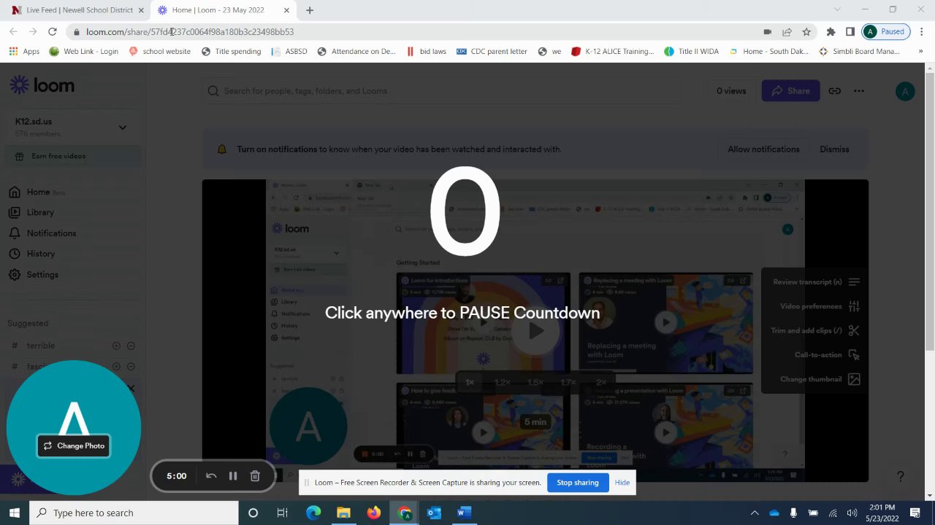Dismiss the notifications banner

point(834,149)
